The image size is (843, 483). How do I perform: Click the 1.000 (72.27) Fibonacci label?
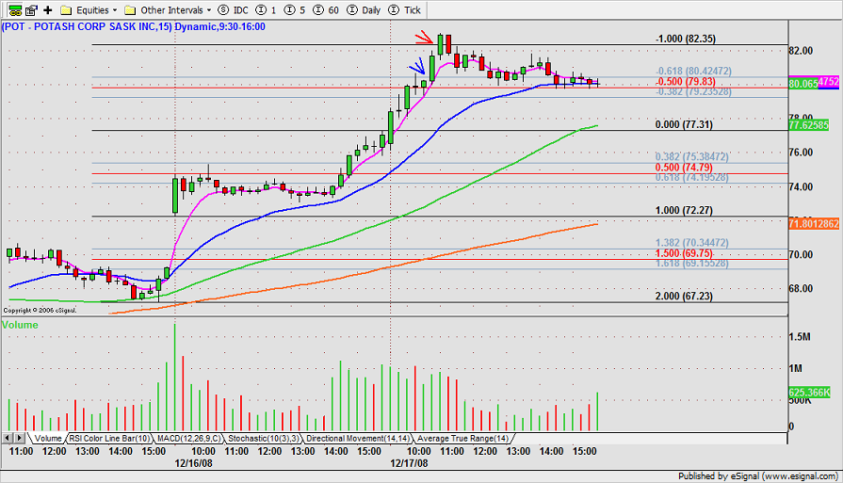pos(684,210)
